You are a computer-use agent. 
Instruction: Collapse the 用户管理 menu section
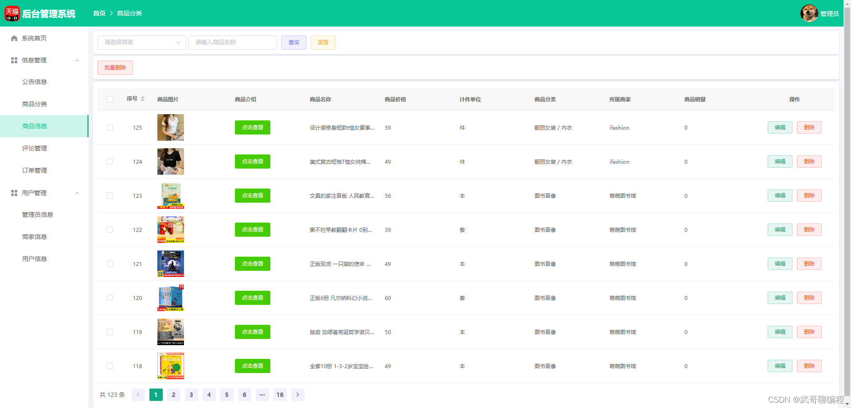(77, 192)
